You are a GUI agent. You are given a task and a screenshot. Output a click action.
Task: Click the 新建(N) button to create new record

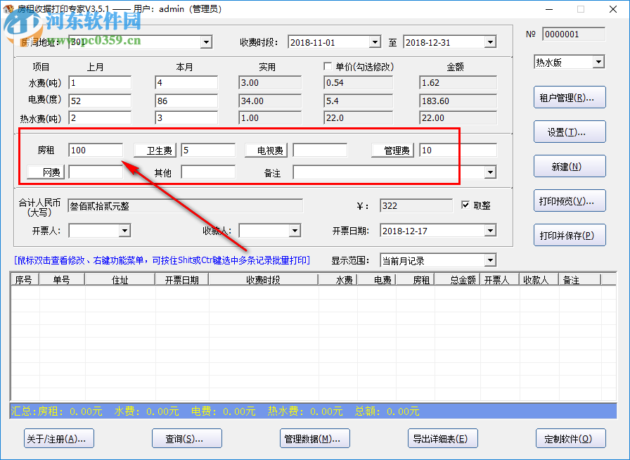tap(570, 166)
